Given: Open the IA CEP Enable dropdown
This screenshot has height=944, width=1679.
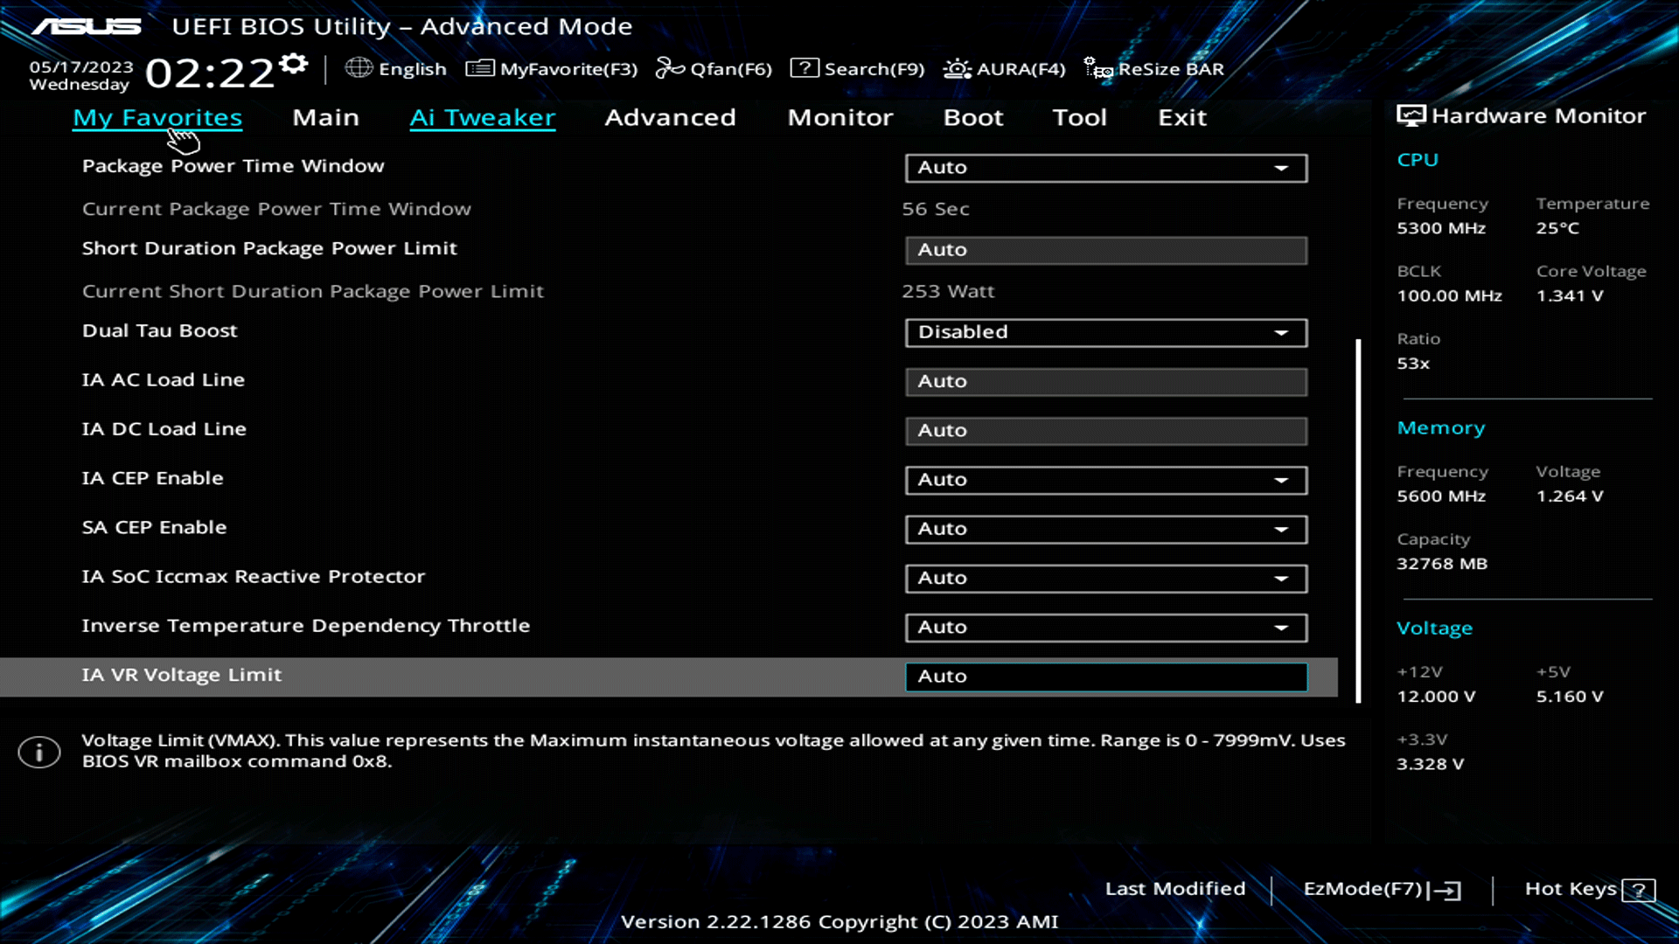Looking at the screenshot, I should [1105, 480].
